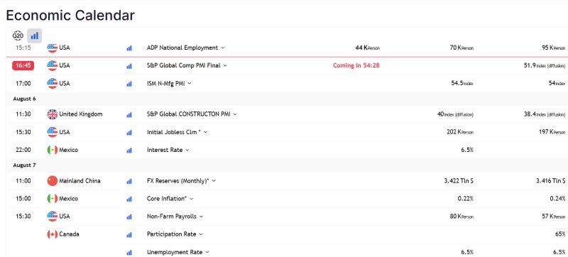Expand FX Reserves (Monthly) chevron
The height and width of the screenshot is (257, 568).
point(214,180)
